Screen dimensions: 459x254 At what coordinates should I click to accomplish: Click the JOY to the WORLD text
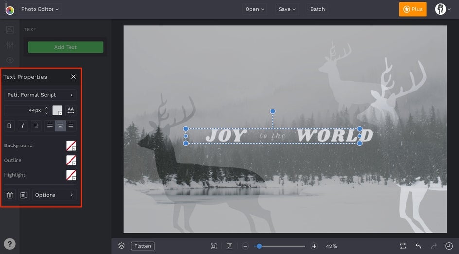point(289,136)
